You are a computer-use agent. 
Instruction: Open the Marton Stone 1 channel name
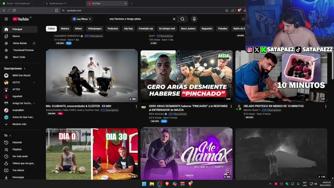(x=252, y=110)
